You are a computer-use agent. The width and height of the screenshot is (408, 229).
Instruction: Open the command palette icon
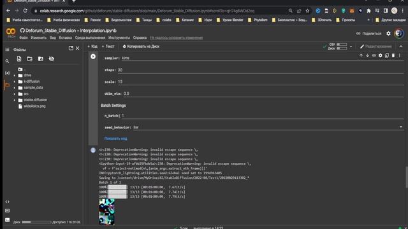coord(7,211)
